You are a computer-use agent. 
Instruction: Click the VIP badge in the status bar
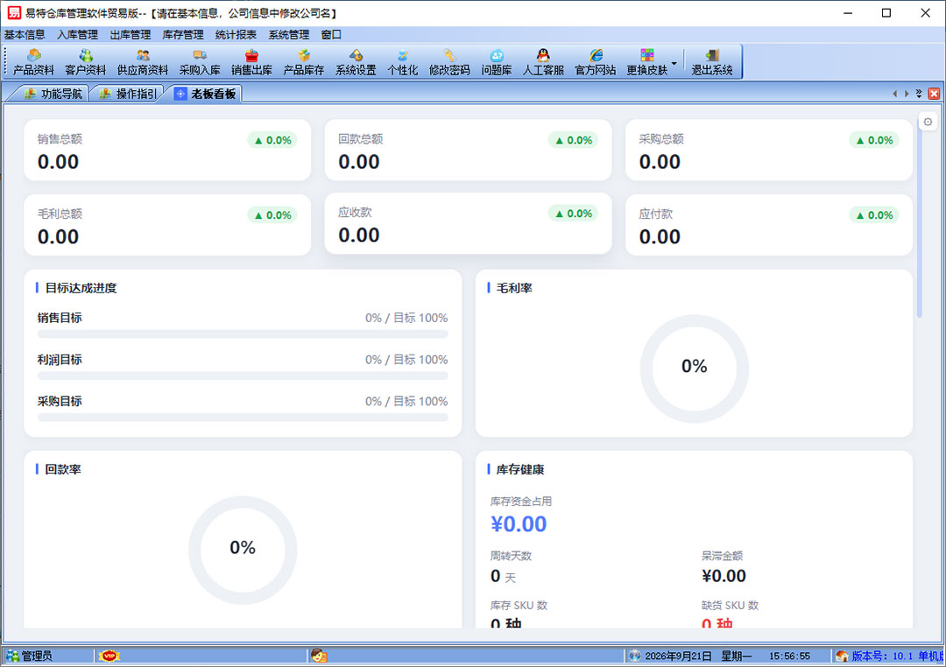point(109,656)
